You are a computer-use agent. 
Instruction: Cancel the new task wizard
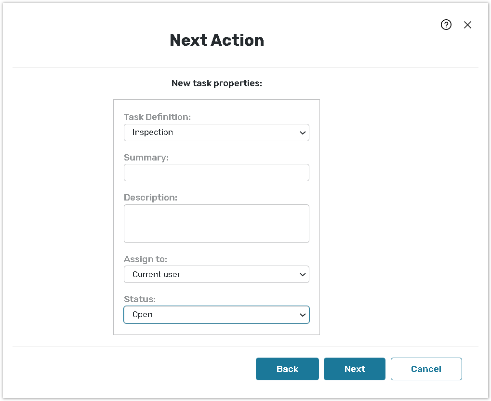click(x=426, y=369)
